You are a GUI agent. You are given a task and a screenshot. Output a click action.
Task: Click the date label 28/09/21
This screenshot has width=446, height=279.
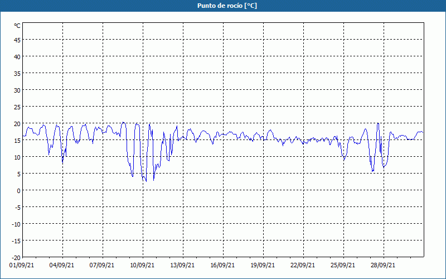tap(383, 266)
